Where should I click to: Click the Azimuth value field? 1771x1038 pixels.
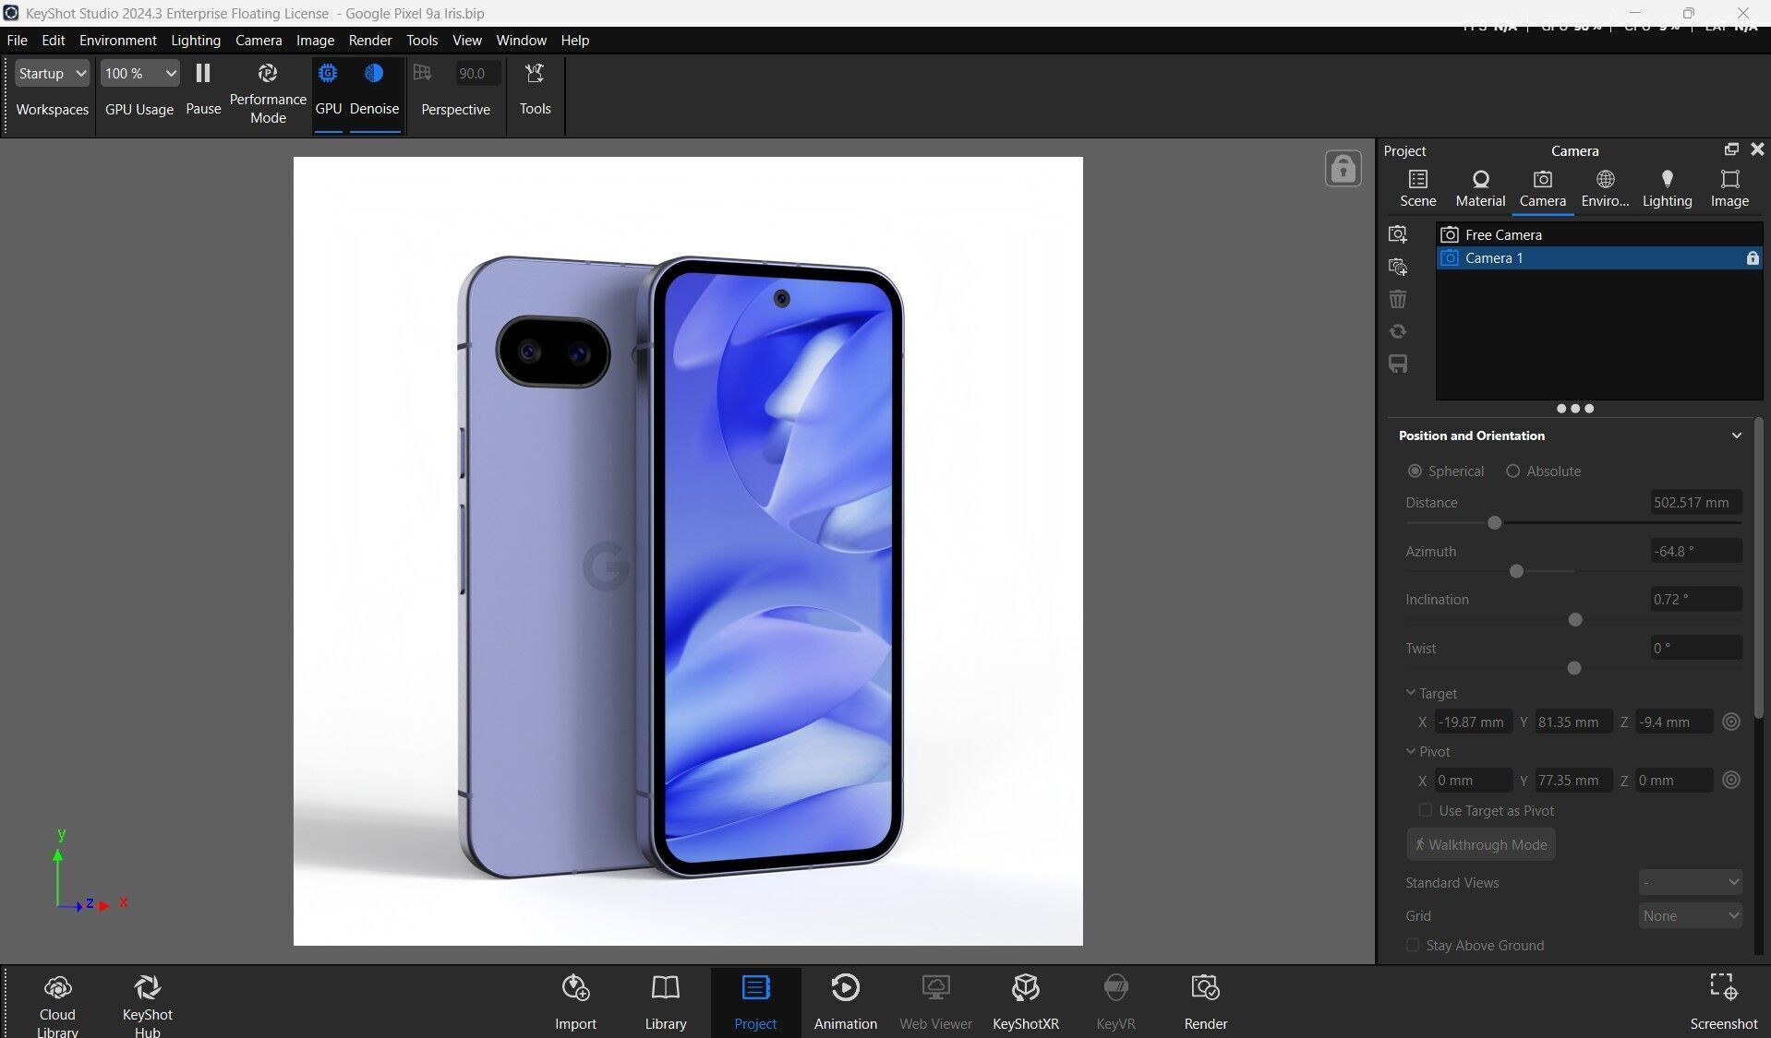1695,551
